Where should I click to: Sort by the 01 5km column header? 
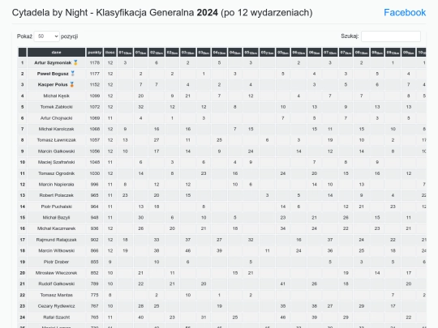(x=141, y=53)
